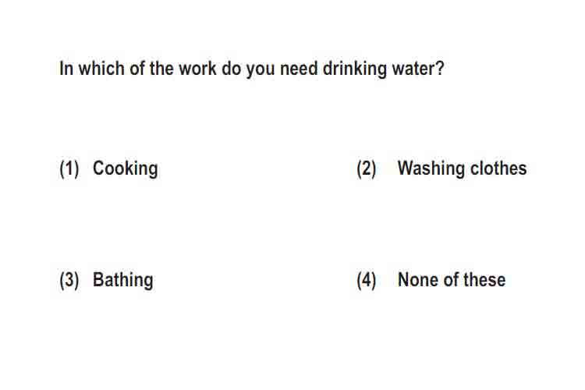Click the word In starting the question
This screenshot has width=585, height=390.
tap(66, 69)
